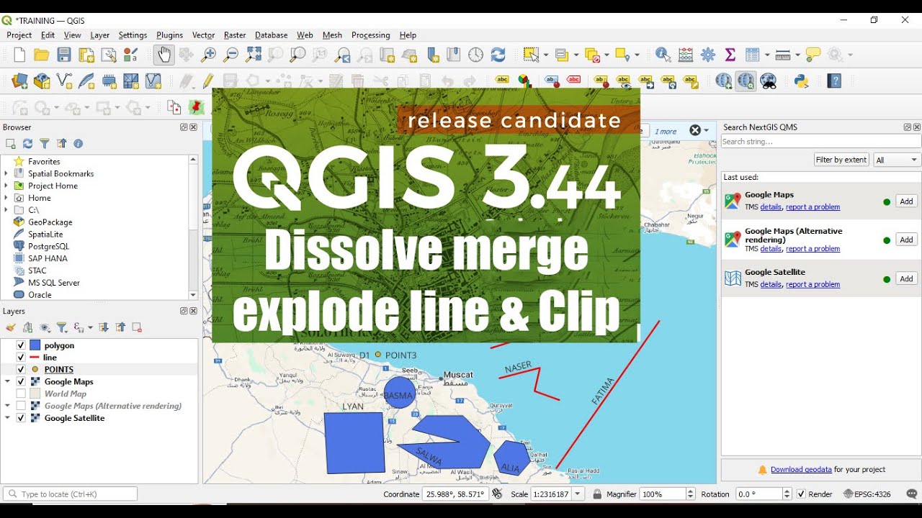Show Statistical Summary sigma icon
Image resolution: width=922 pixels, height=518 pixels.
point(730,55)
